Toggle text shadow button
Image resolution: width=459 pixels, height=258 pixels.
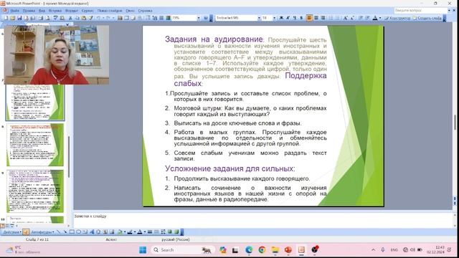click(301, 18)
